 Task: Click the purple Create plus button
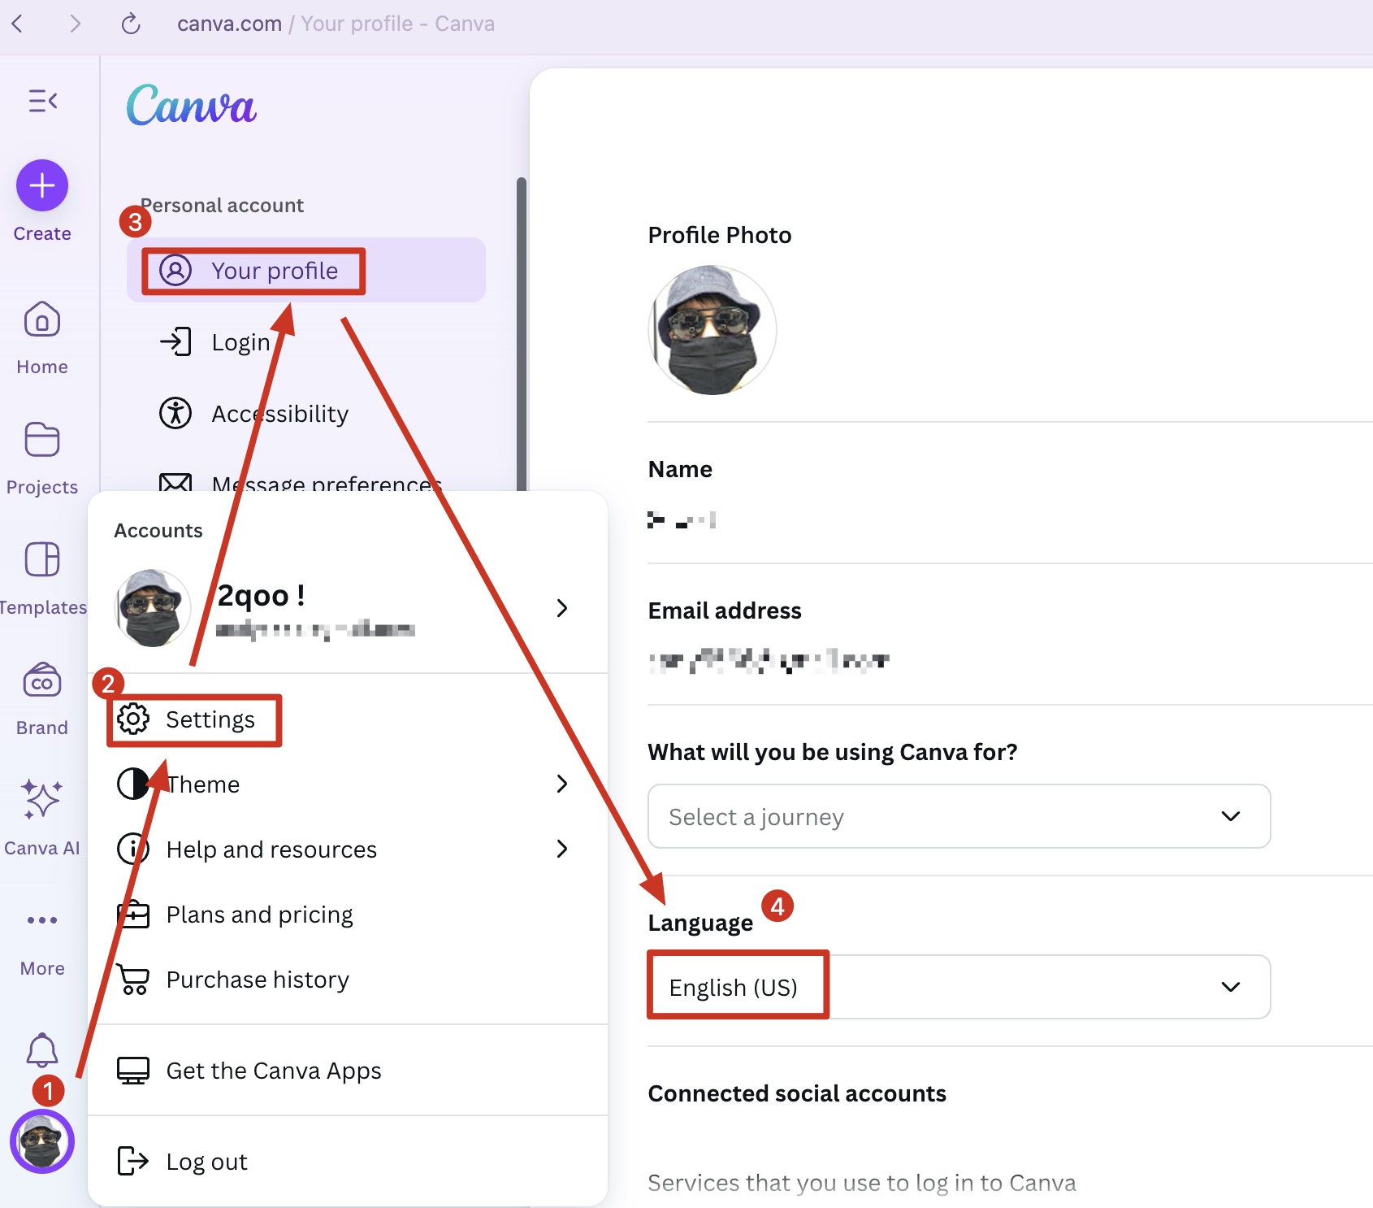42,186
